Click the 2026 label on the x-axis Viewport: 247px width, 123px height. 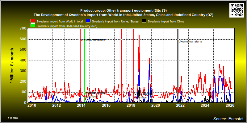point(229,105)
